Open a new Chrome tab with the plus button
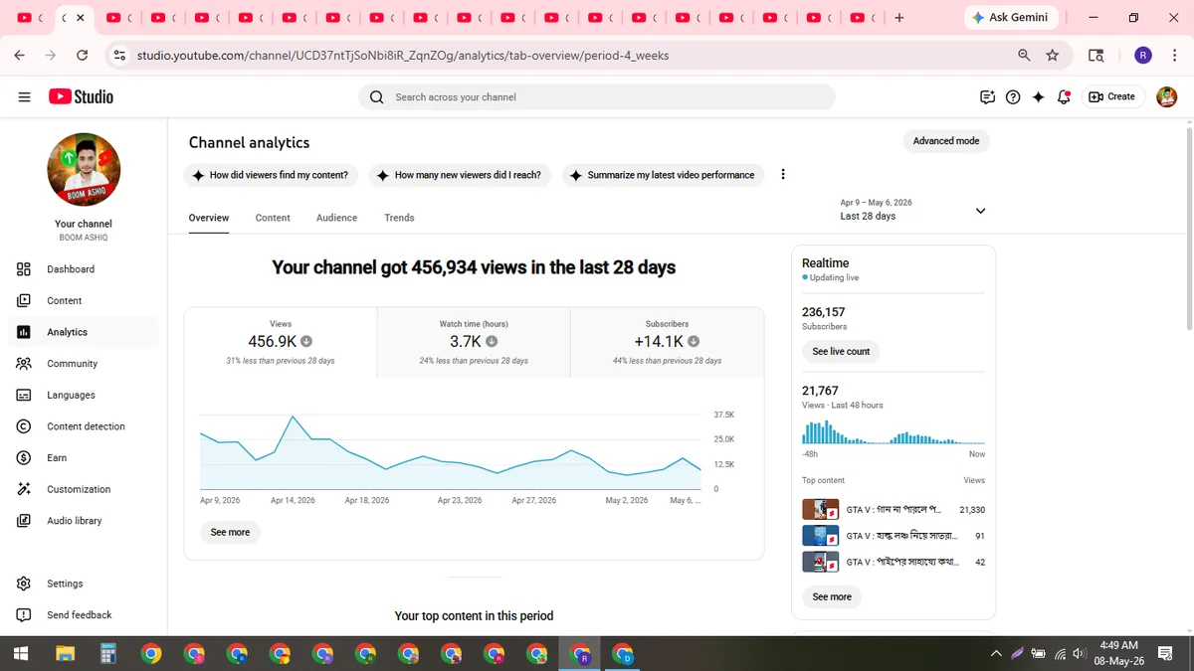Screen dimensions: 1194x671 (899, 18)
